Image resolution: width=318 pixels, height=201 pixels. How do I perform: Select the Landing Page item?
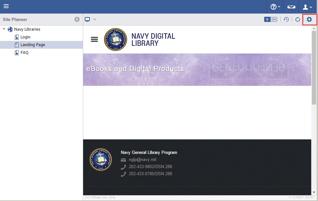coord(33,45)
